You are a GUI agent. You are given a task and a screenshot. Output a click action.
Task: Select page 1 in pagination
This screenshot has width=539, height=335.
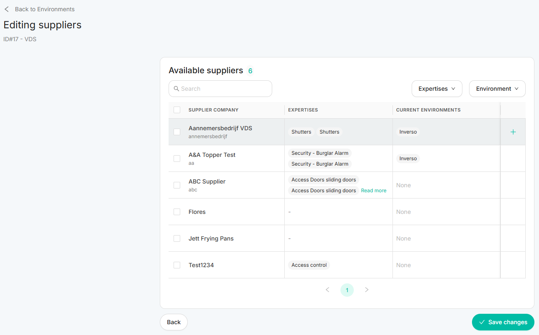tap(347, 290)
